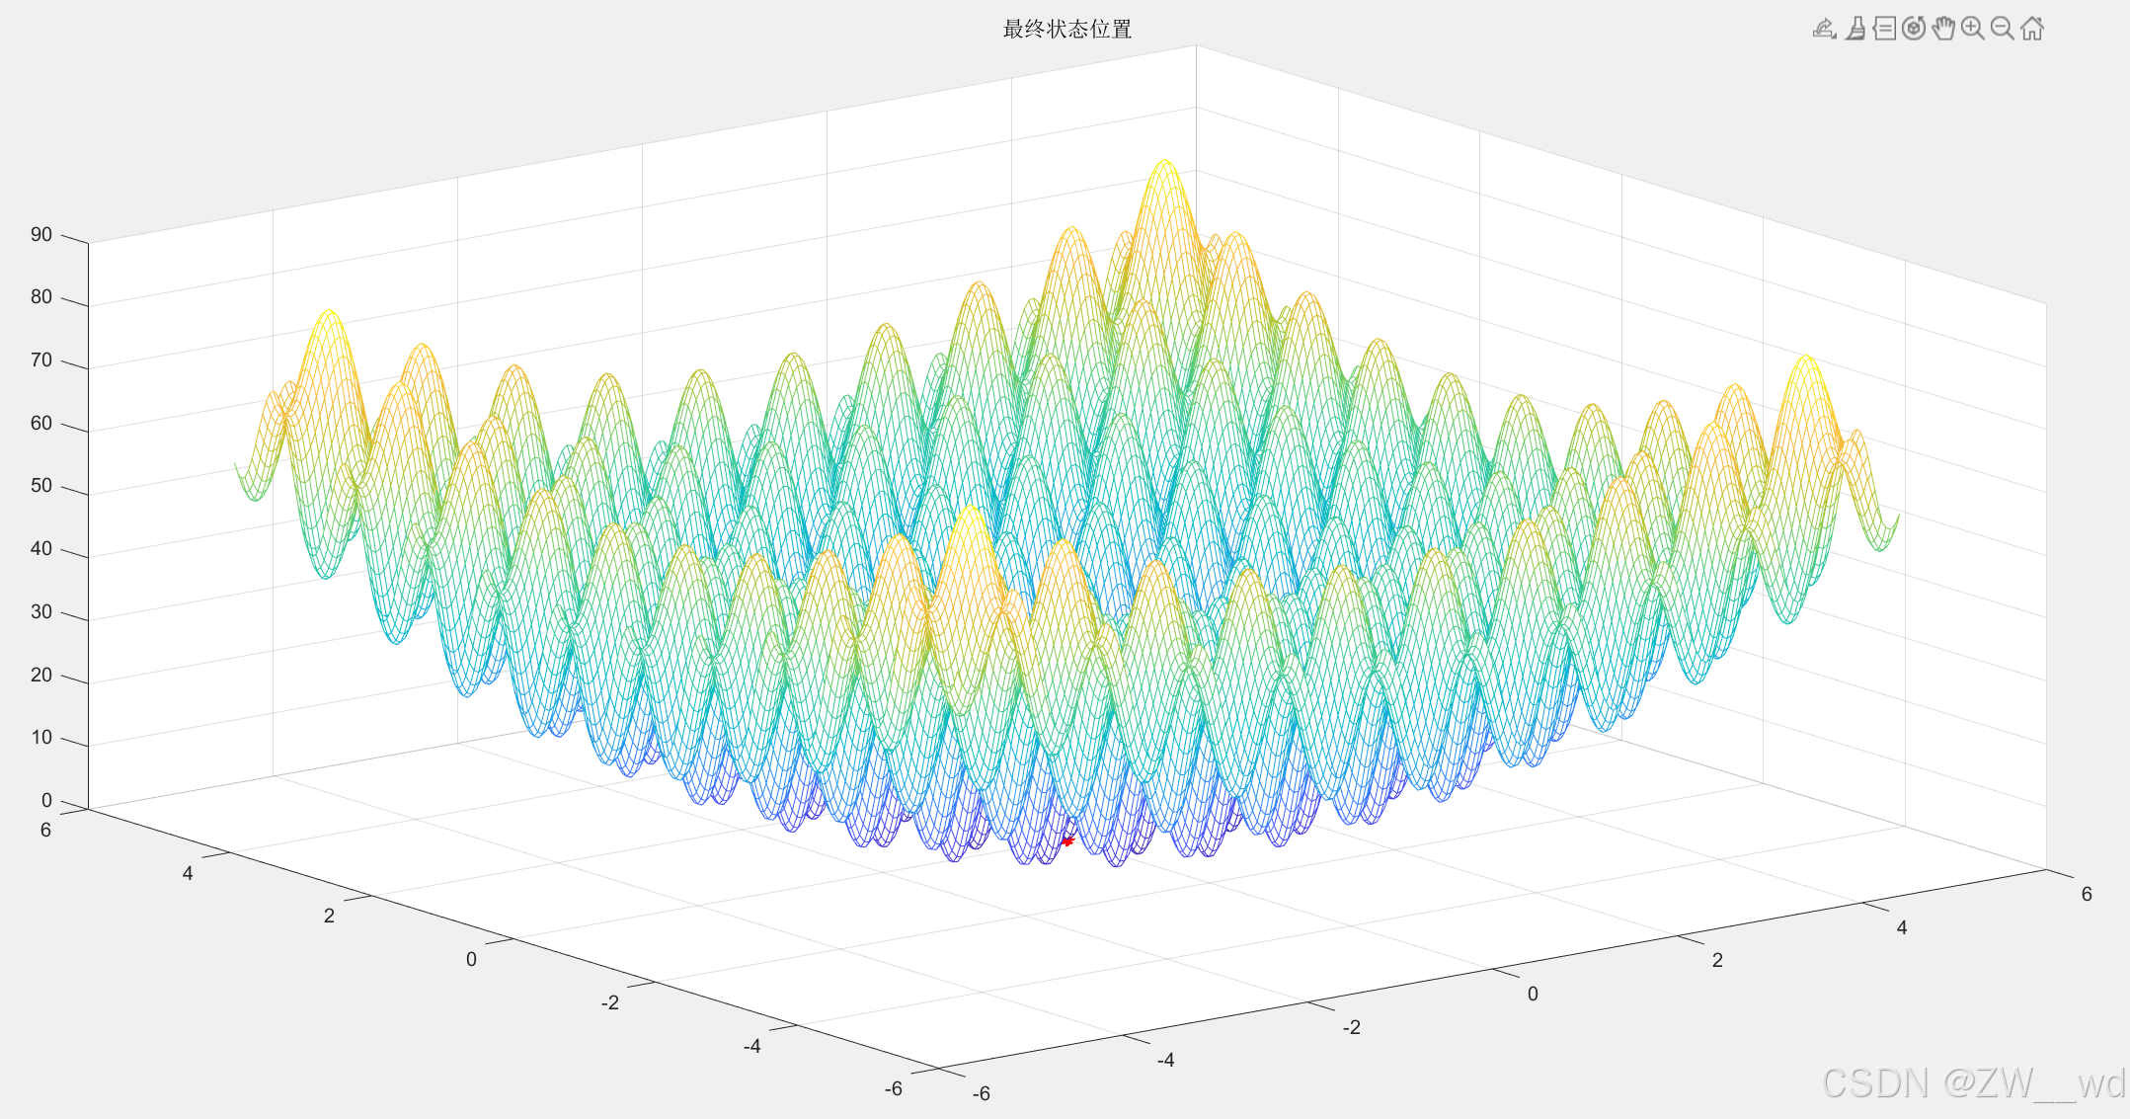Open the export options dropdown arrow
This screenshot has width=2130, height=1119.
click(x=1834, y=37)
